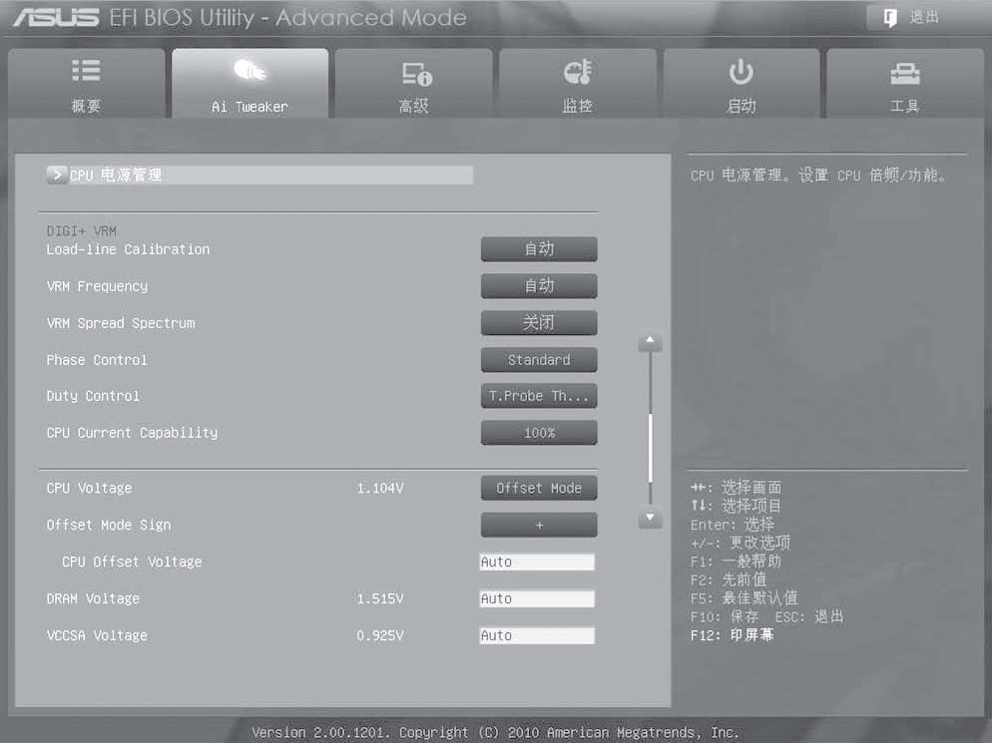Click the F10: 保存 help text
The image size is (992, 743).
tap(725, 616)
